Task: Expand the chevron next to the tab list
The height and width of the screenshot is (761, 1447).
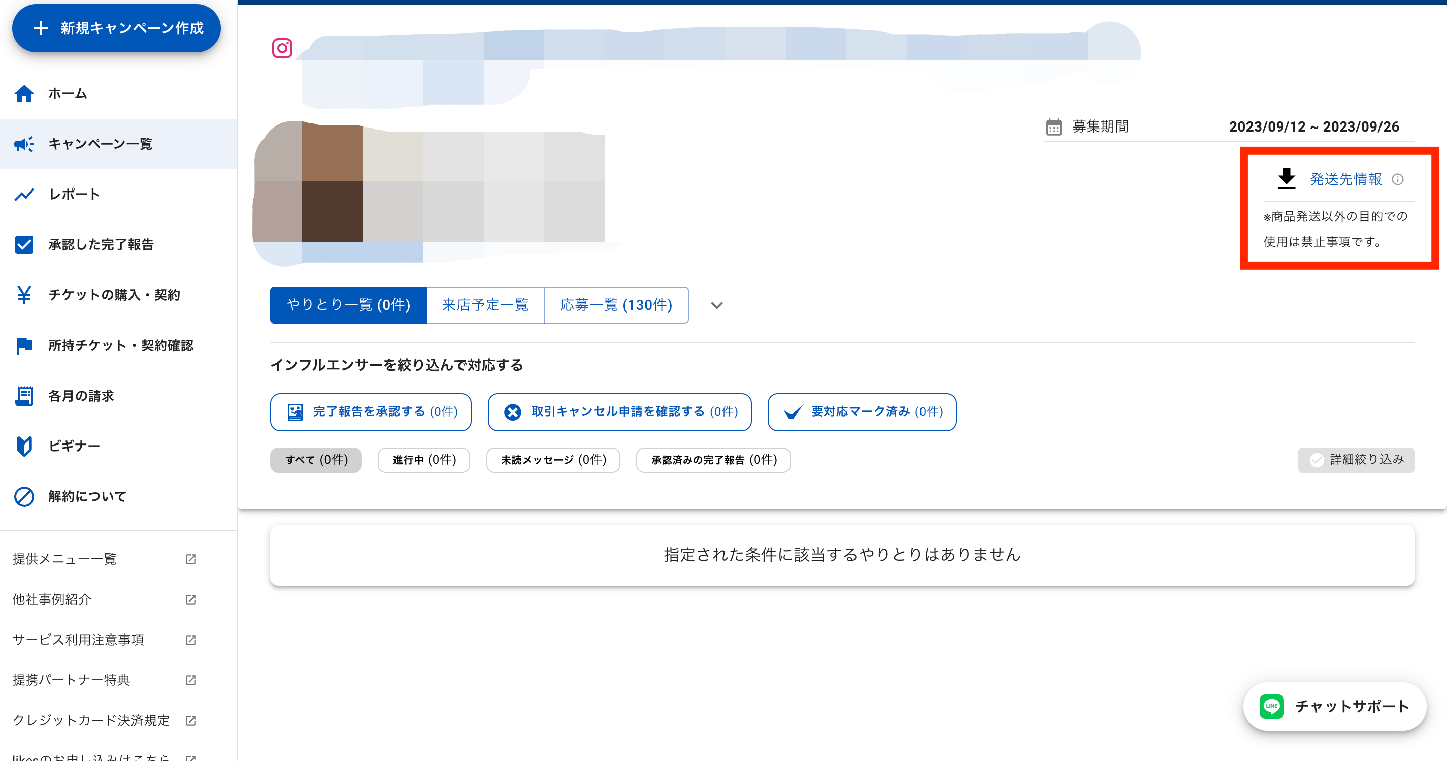Action: [x=716, y=305]
